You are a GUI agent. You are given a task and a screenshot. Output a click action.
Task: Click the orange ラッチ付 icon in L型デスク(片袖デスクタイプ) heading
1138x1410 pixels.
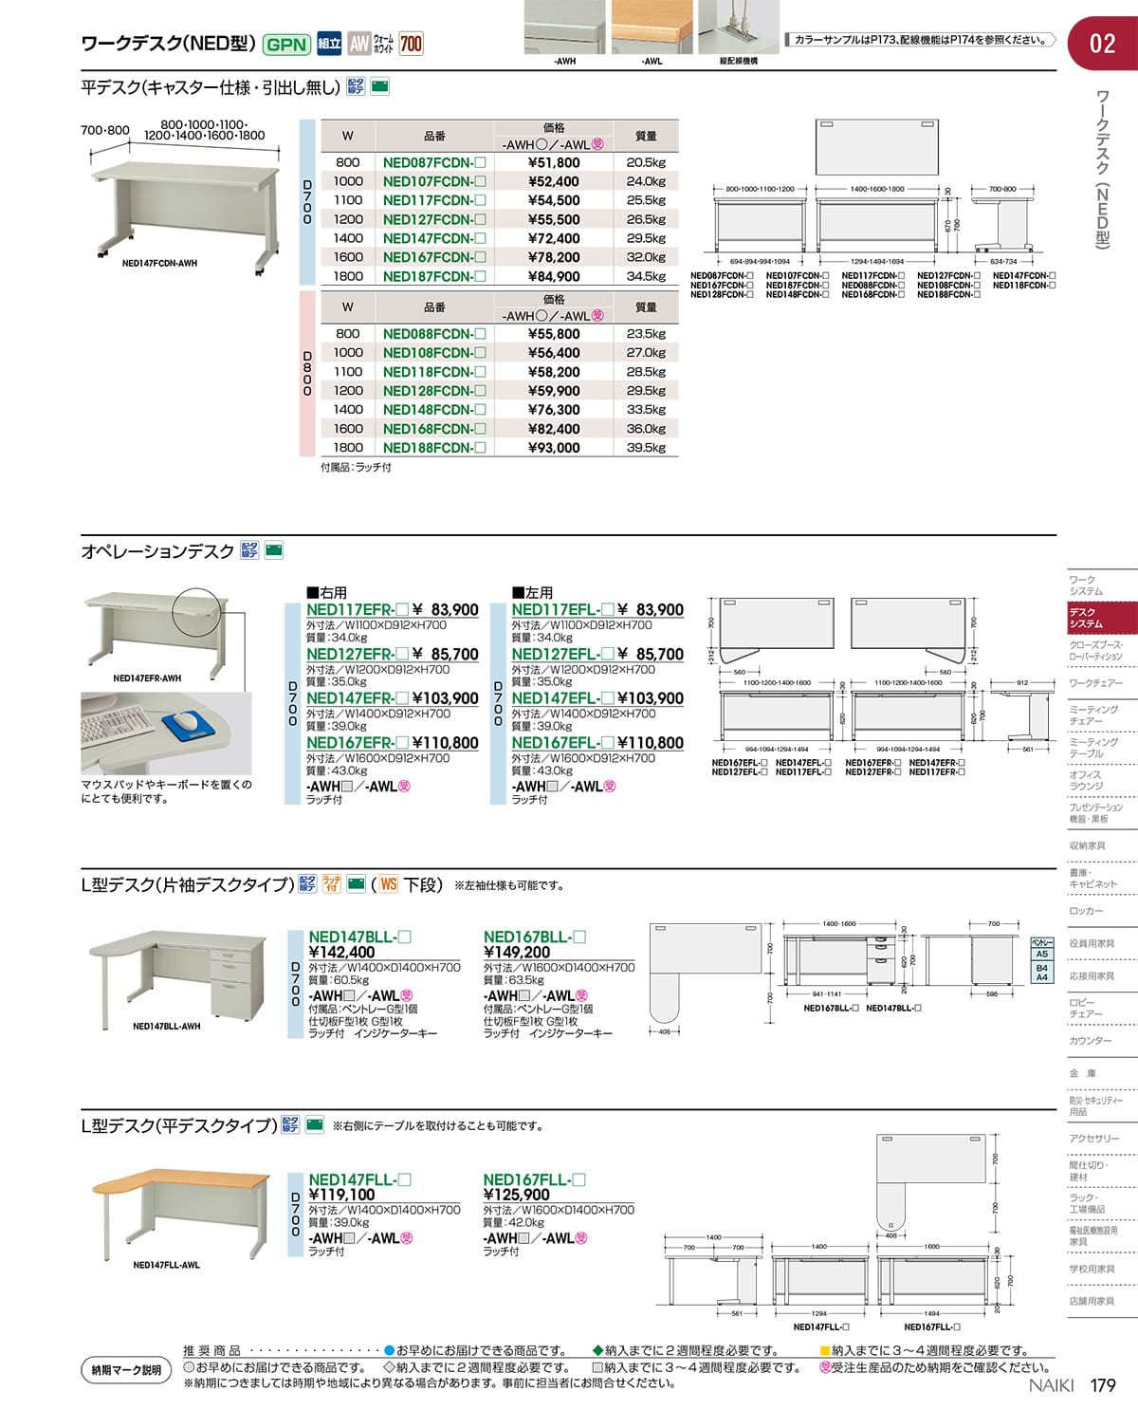point(332,884)
